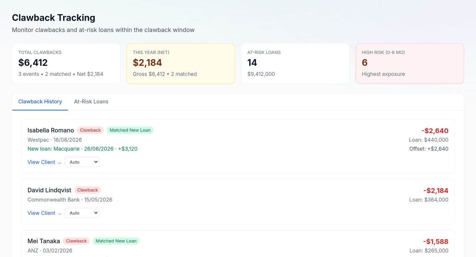This screenshot has height=257, width=476.
Task: Click the Clawback badge next to Mei Tanaka
Action: pyautogui.click(x=76, y=241)
